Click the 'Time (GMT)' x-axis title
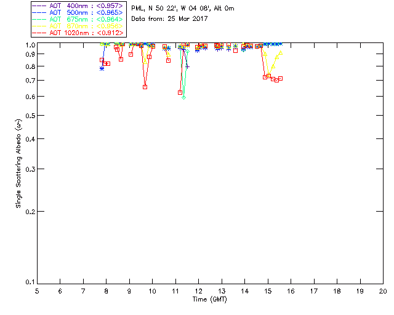This screenshot has height=315, width=394. [x=209, y=300]
